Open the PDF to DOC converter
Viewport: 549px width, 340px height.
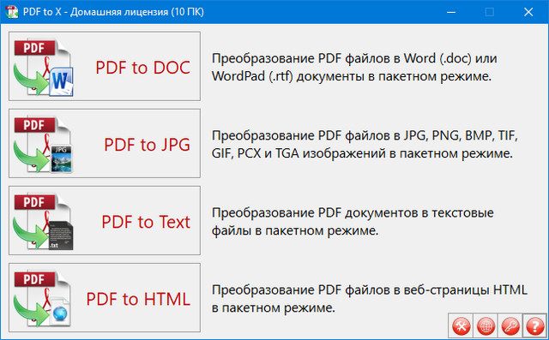click(105, 67)
